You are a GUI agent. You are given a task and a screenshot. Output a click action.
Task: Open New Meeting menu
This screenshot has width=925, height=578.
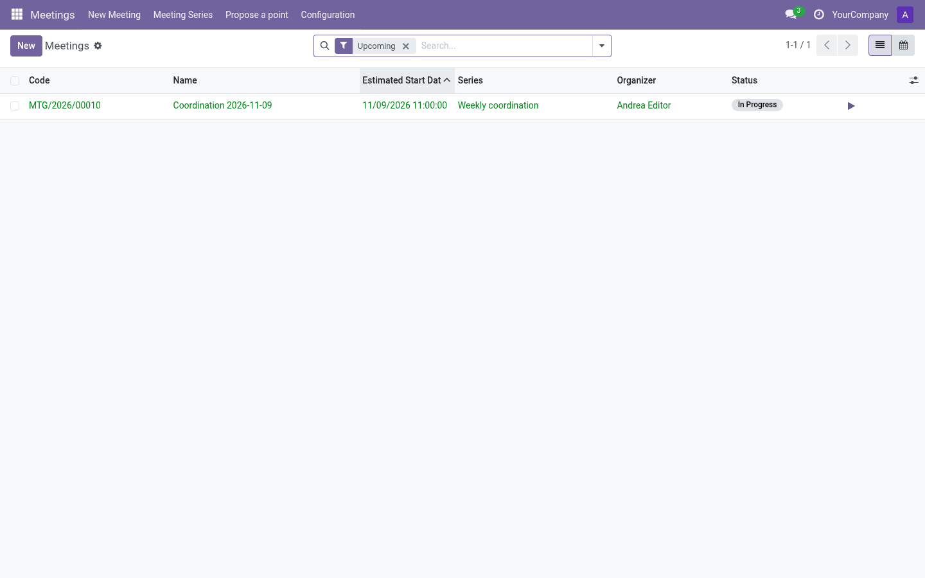coord(114,15)
